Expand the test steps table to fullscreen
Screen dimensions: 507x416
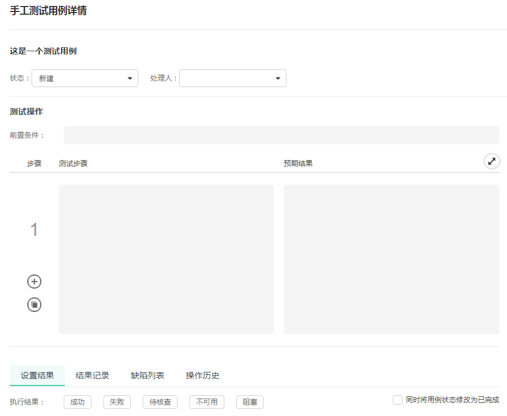492,161
